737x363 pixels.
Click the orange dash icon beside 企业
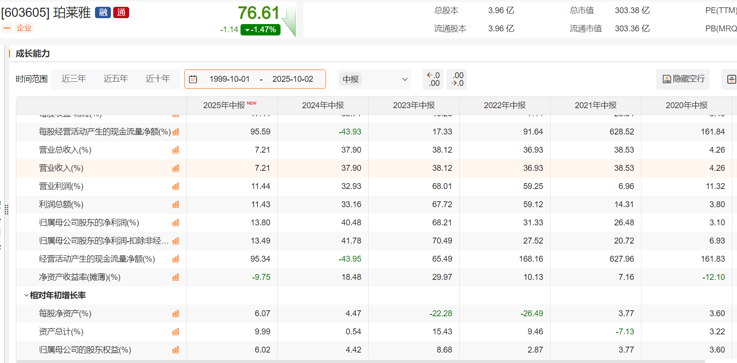click(7, 28)
